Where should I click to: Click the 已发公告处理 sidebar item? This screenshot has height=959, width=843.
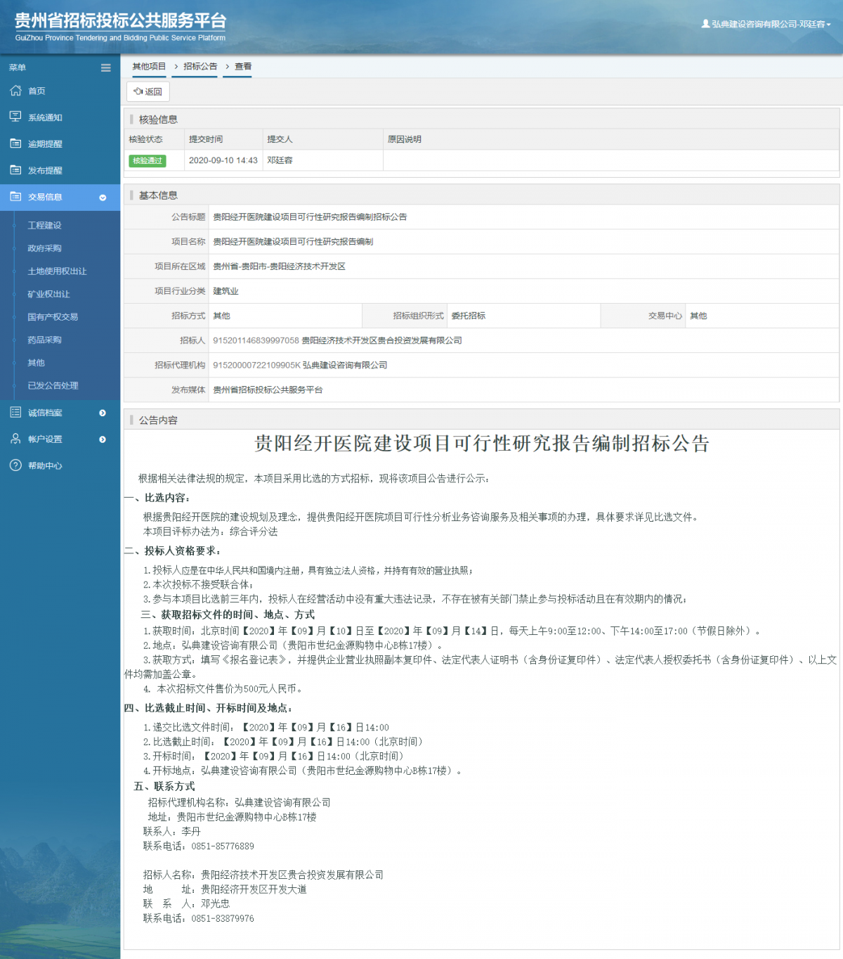click(53, 385)
